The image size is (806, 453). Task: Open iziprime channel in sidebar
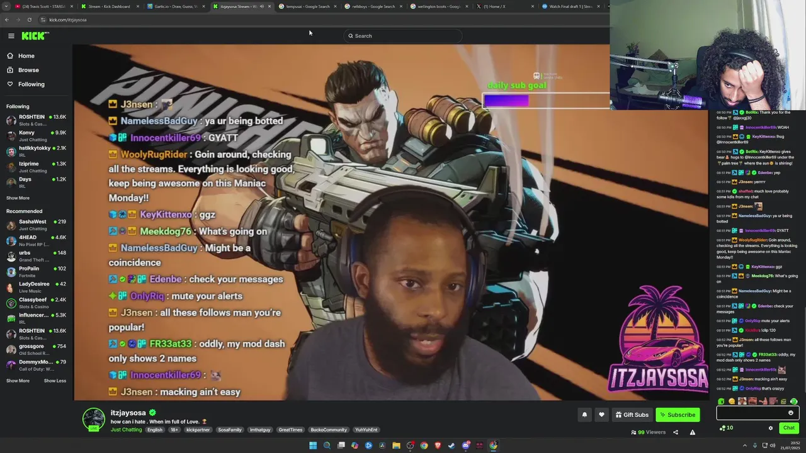tap(36, 167)
